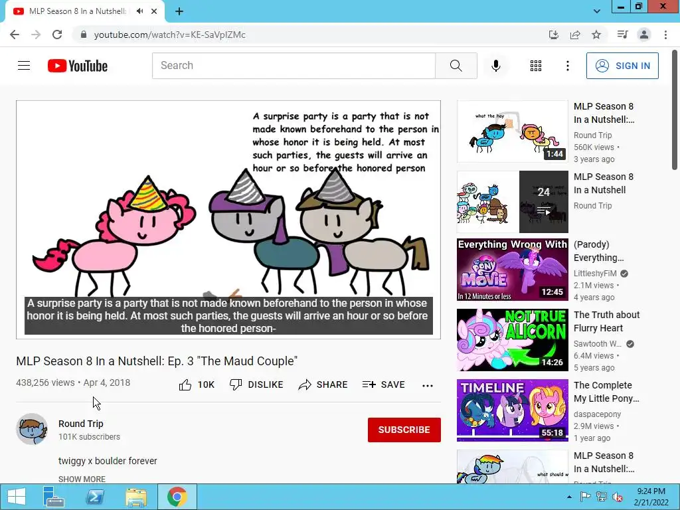Click the page vertical scrollbar
The image size is (680, 510).
(x=675, y=111)
